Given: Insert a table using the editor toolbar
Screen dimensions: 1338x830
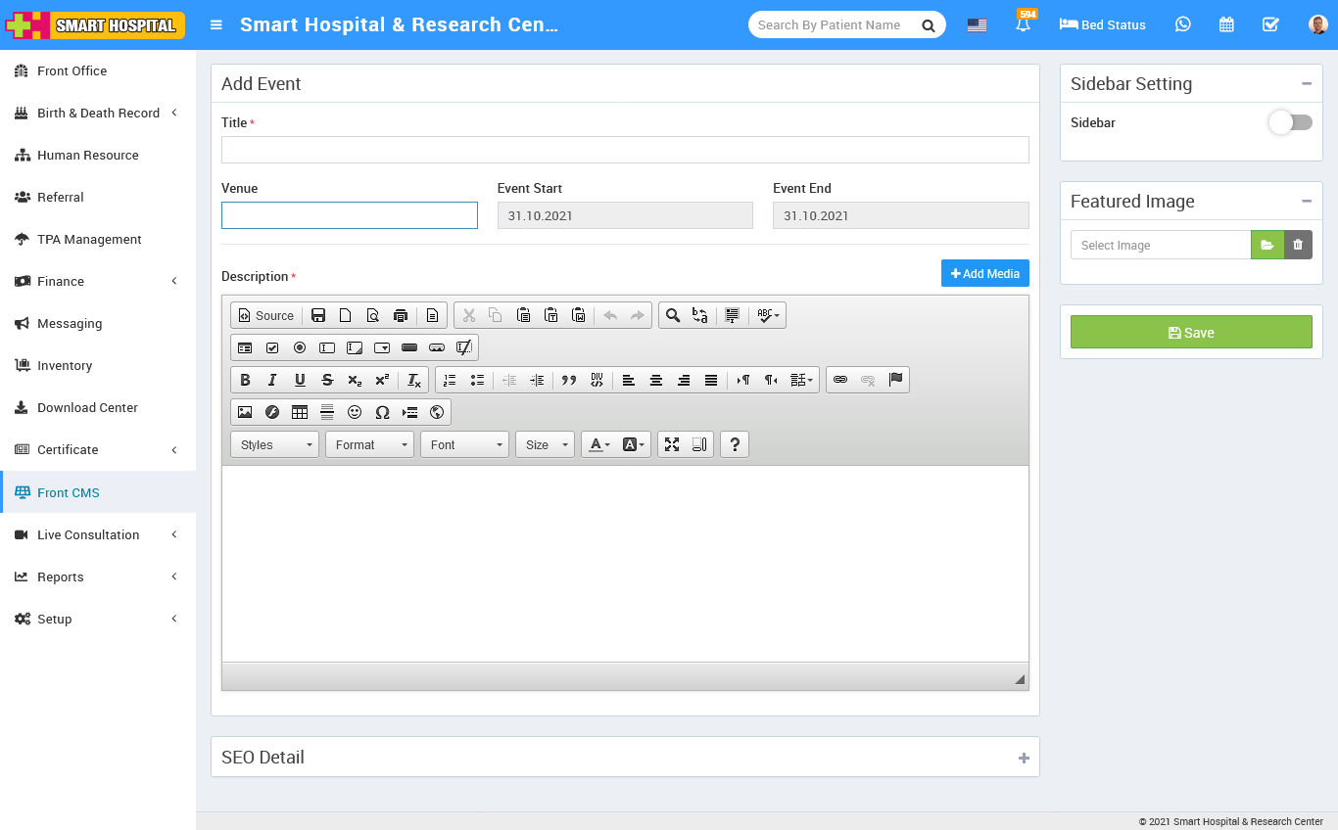Looking at the screenshot, I should point(300,412).
